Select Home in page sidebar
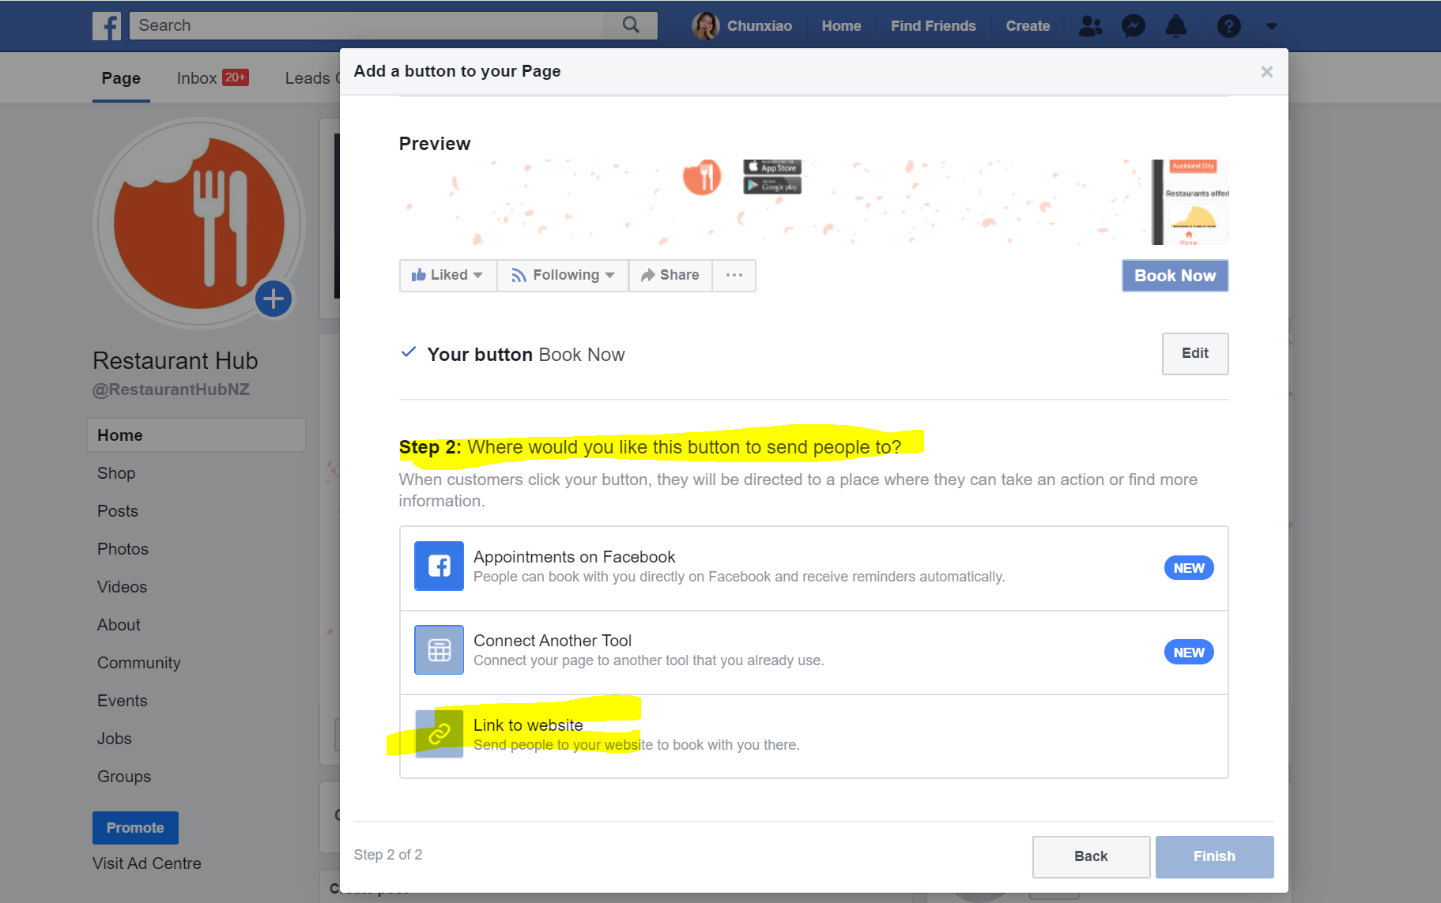The width and height of the screenshot is (1441, 903). (197, 435)
